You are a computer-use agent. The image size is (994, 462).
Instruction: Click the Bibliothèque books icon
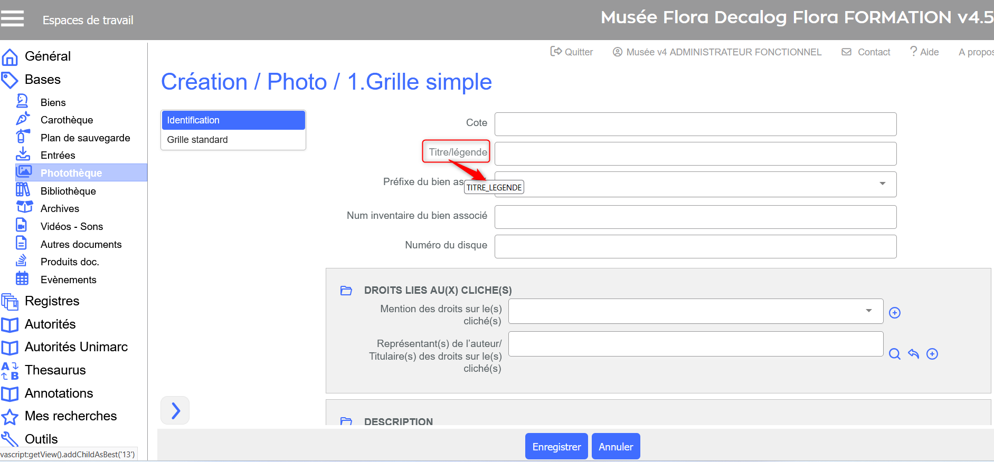coord(22,190)
